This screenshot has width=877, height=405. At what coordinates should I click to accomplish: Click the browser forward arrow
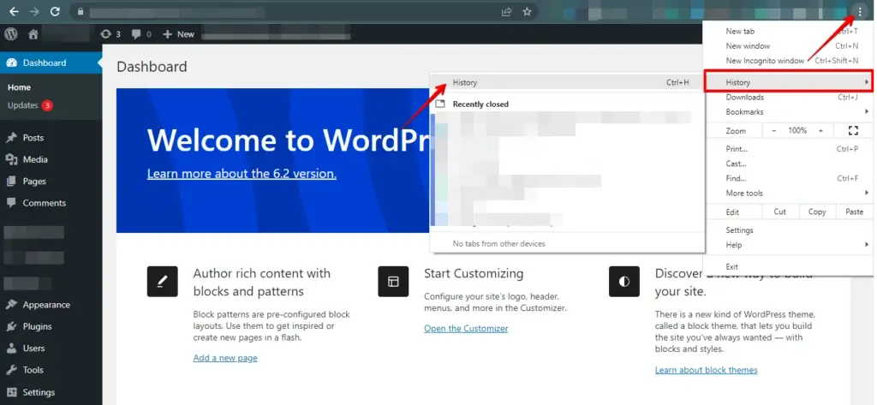pos(34,11)
